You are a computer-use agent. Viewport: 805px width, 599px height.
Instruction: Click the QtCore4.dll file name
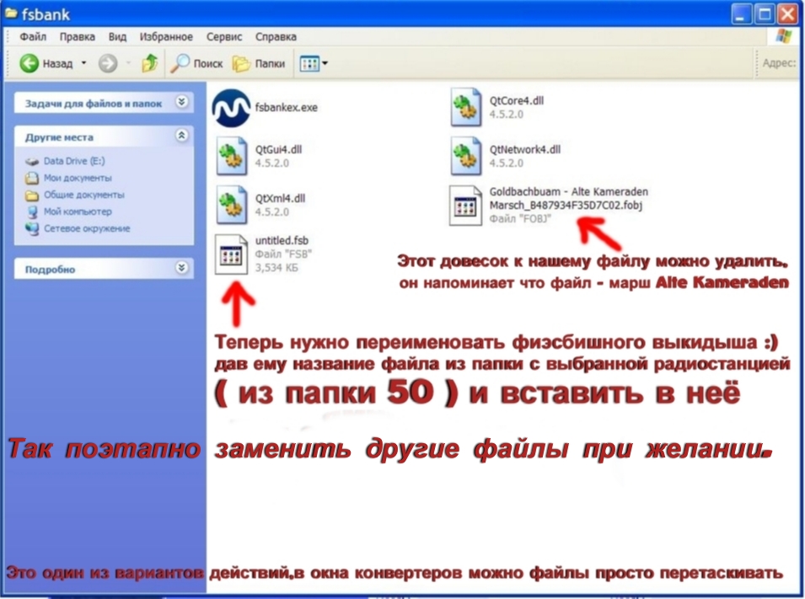pos(517,100)
